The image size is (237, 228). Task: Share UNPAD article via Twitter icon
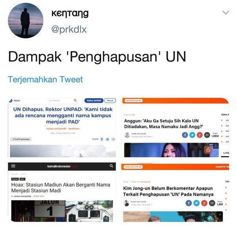pos(107,139)
